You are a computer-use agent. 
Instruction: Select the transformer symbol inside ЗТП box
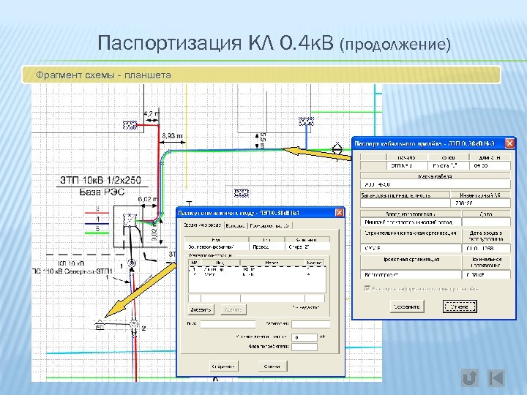pyautogui.click(x=129, y=219)
